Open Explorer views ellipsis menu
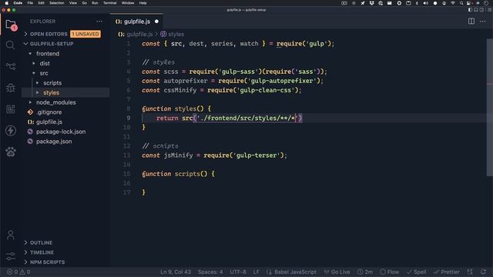This screenshot has width=493, height=277. point(99,22)
